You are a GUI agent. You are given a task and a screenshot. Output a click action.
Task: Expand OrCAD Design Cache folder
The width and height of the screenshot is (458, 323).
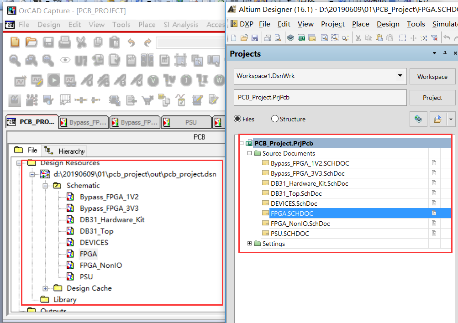click(45, 288)
